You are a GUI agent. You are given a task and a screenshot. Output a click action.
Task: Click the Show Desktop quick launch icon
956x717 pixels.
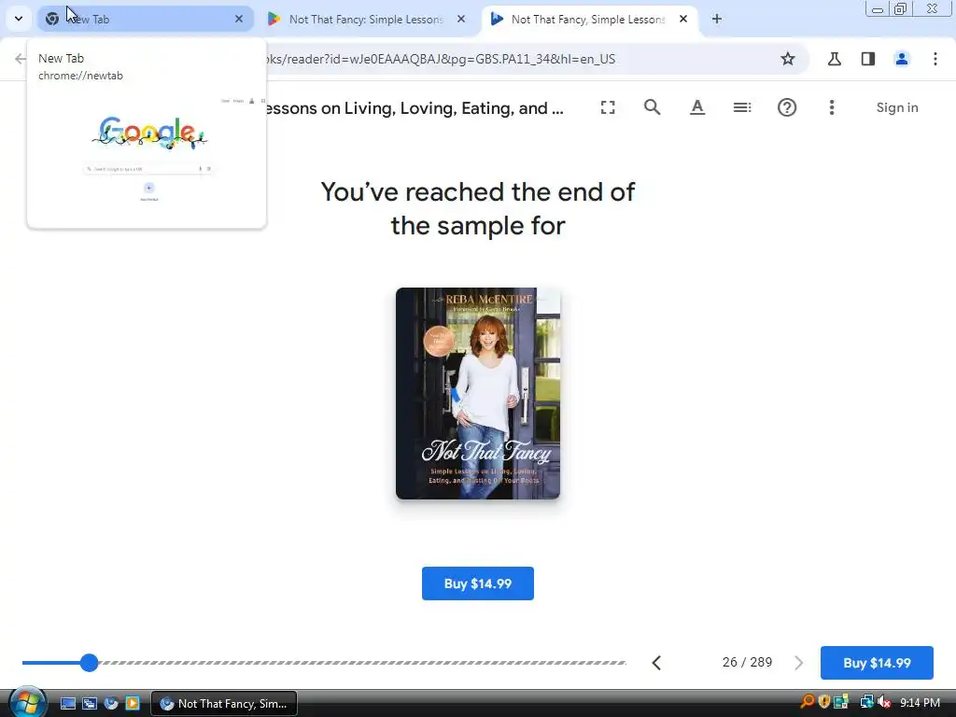point(68,704)
